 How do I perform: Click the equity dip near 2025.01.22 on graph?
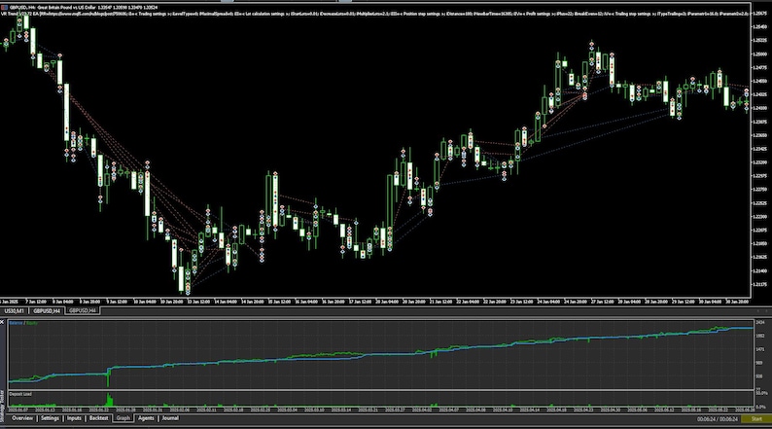tap(108, 378)
